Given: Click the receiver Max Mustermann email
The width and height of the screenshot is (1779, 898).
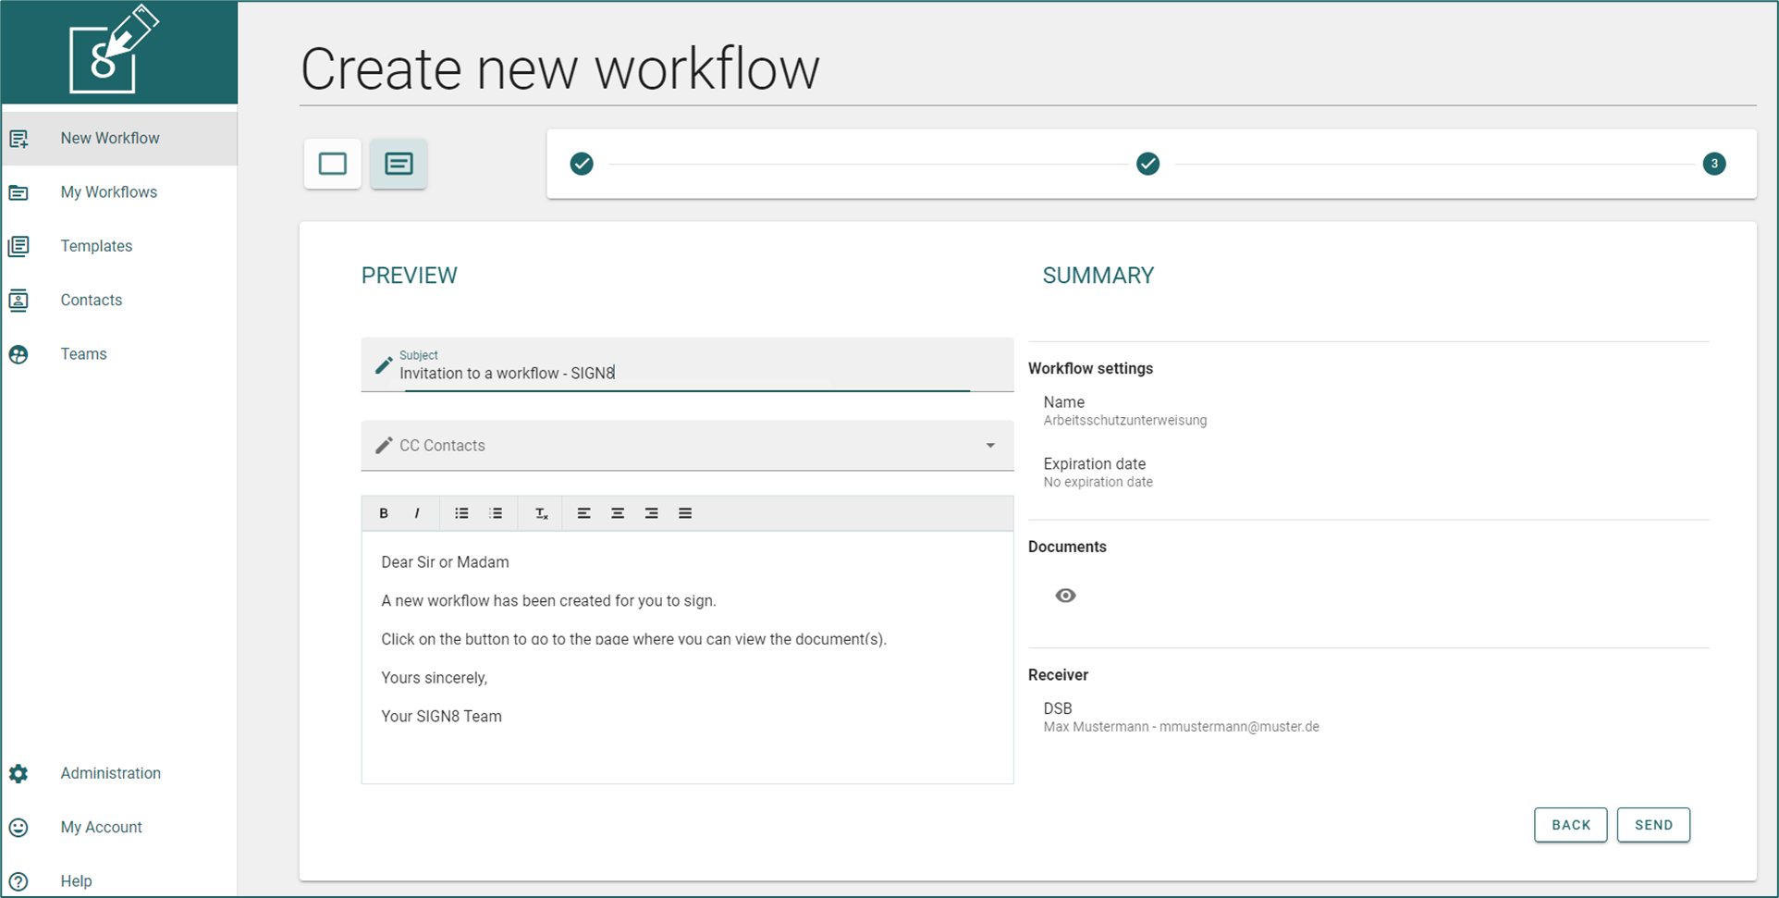Looking at the screenshot, I should pyautogui.click(x=1181, y=727).
